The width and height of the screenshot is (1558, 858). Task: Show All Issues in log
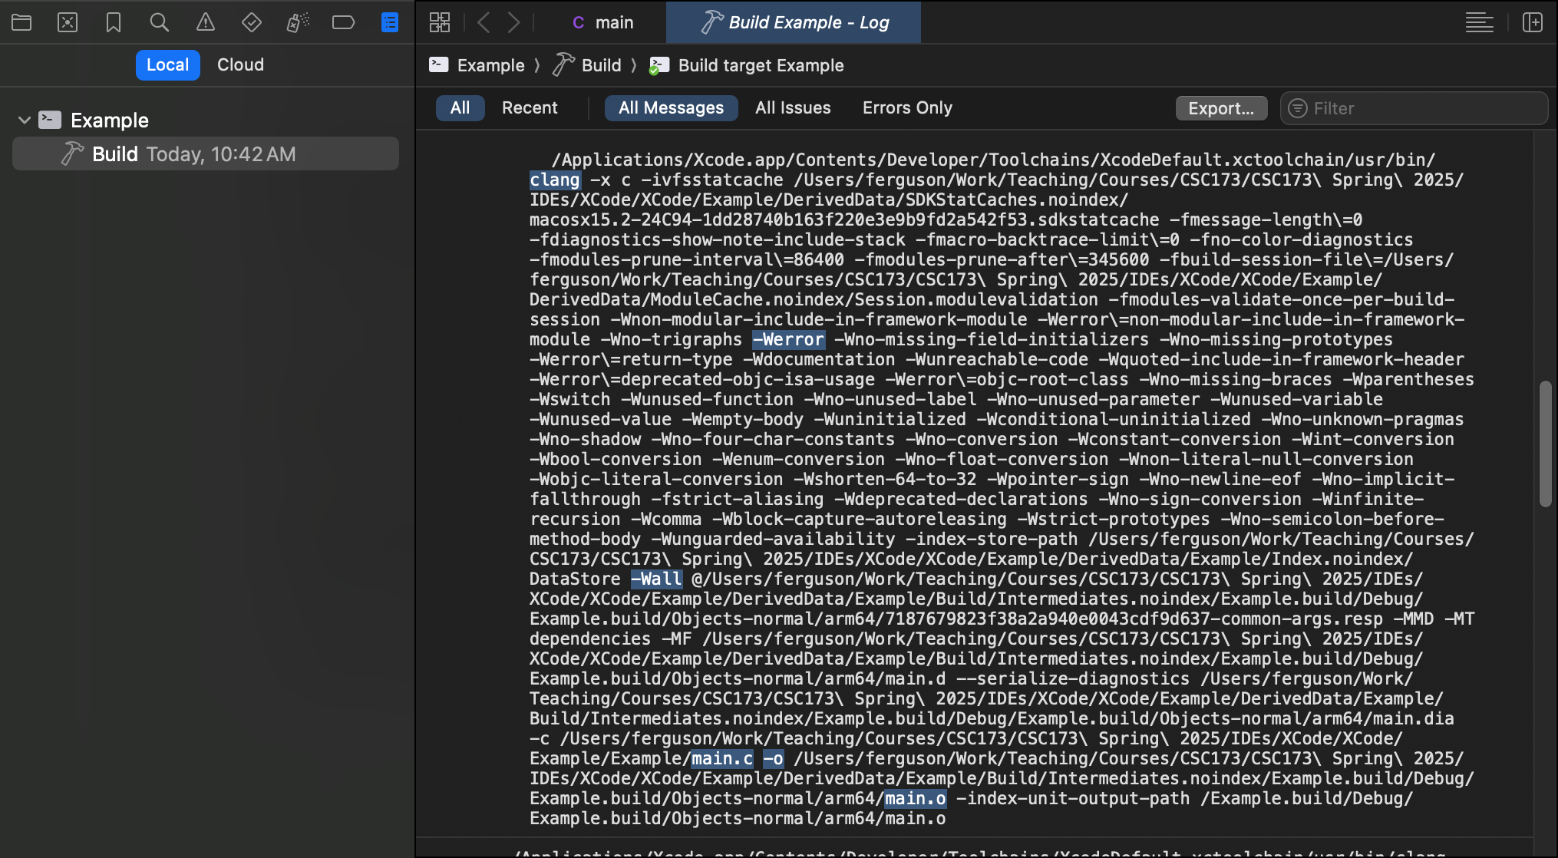[793, 108]
